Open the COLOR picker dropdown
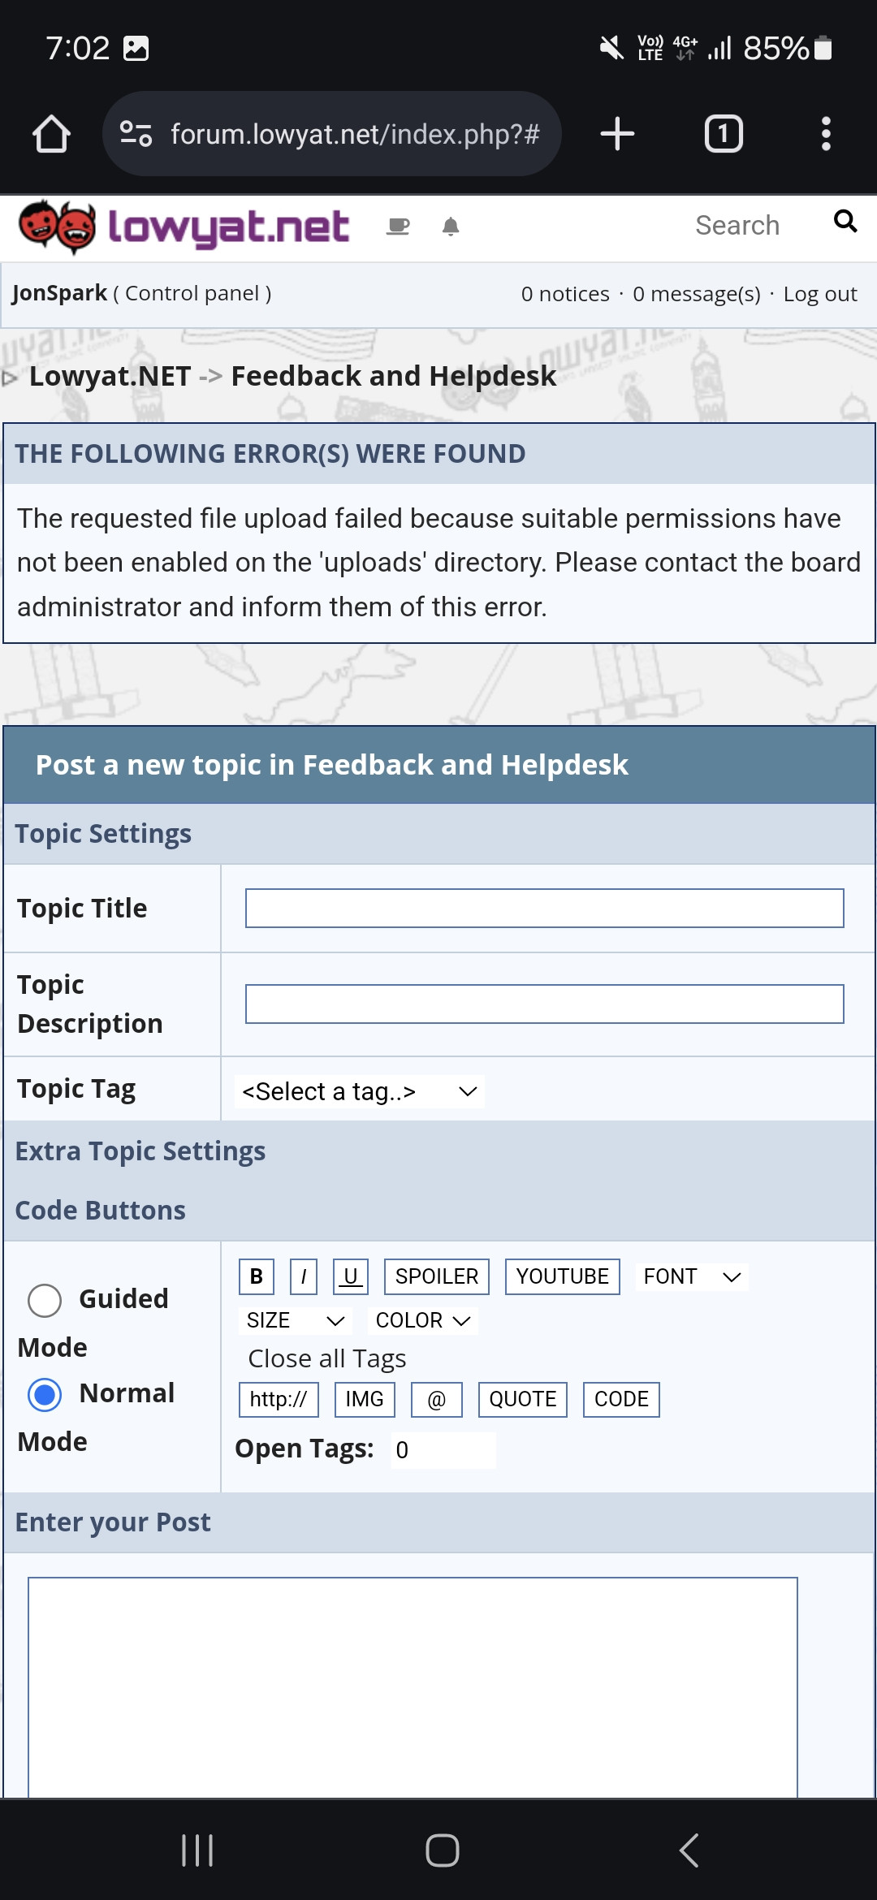The height and width of the screenshot is (1900, 877). tap(423, 1320)
